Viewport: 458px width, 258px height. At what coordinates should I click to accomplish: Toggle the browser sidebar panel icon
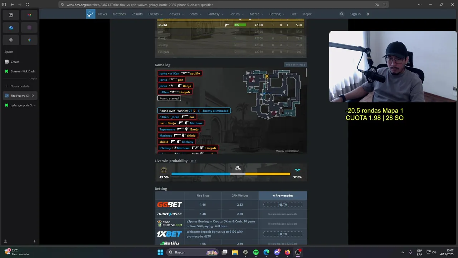coord(4,5)
